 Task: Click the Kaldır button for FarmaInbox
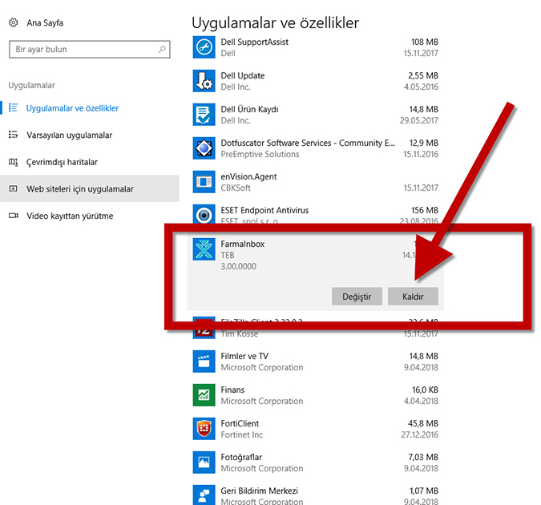tap(413, 296)
